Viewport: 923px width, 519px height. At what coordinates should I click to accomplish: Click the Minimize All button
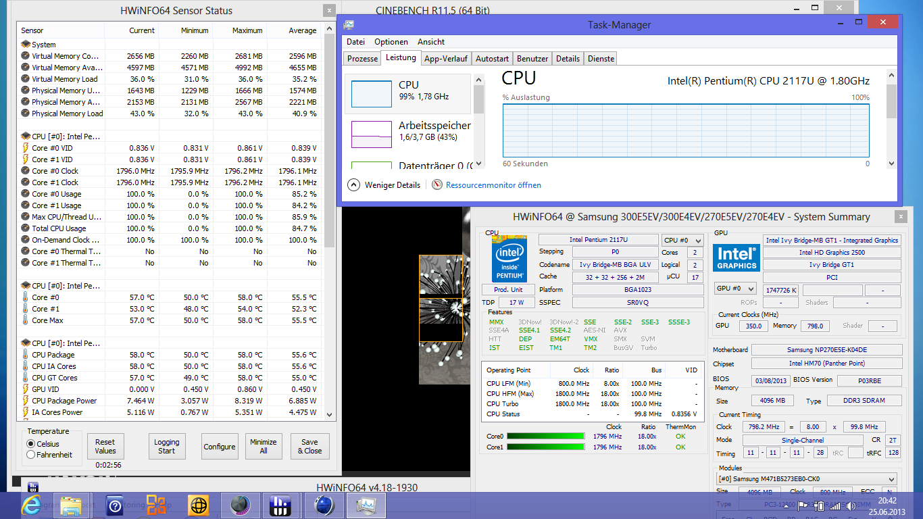click(x=264, y=447)
